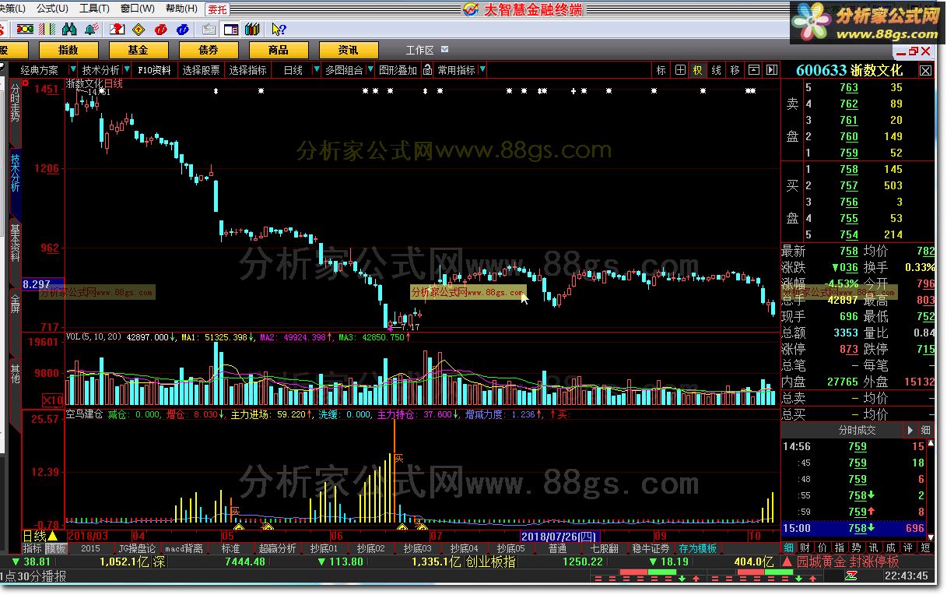Activate the help cursor pointer tool
The width and height of the screenshot is (947, 595).
279,30
